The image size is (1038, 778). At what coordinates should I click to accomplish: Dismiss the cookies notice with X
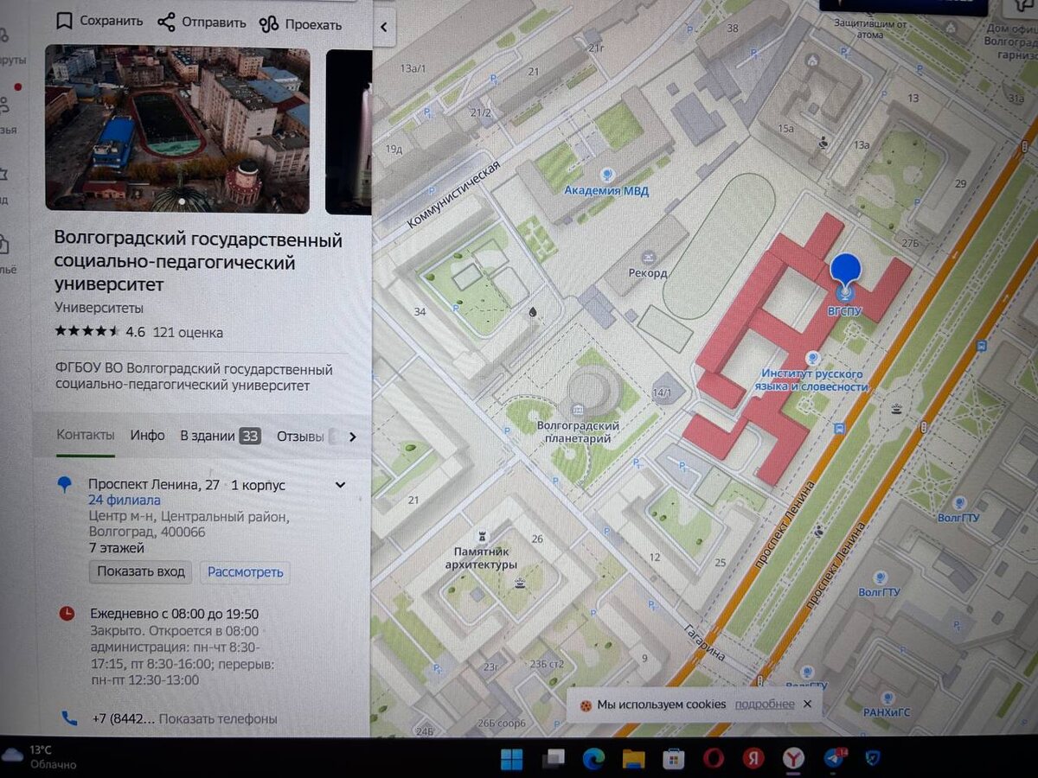pyautogui.click(x=807, y=704)
